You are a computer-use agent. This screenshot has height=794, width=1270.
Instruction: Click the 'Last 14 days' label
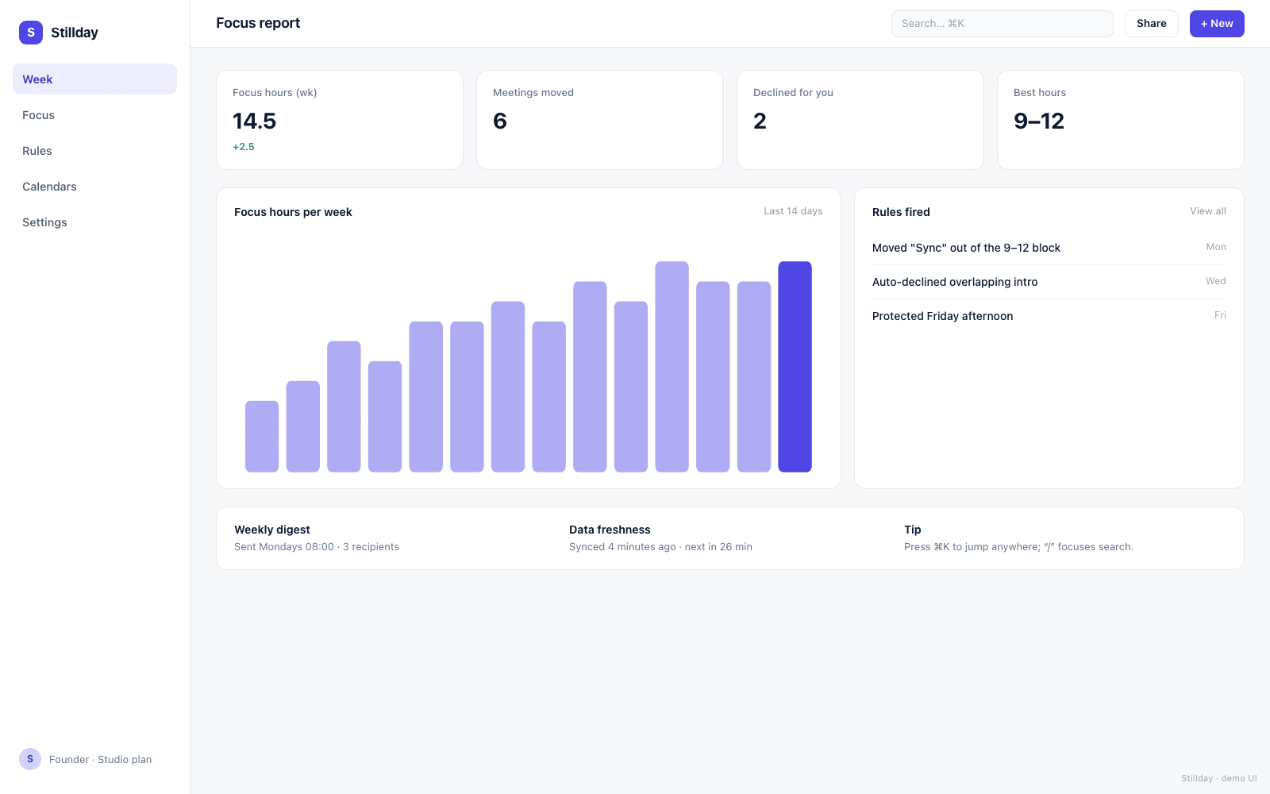pyautogui.click(x=793, y=211)
